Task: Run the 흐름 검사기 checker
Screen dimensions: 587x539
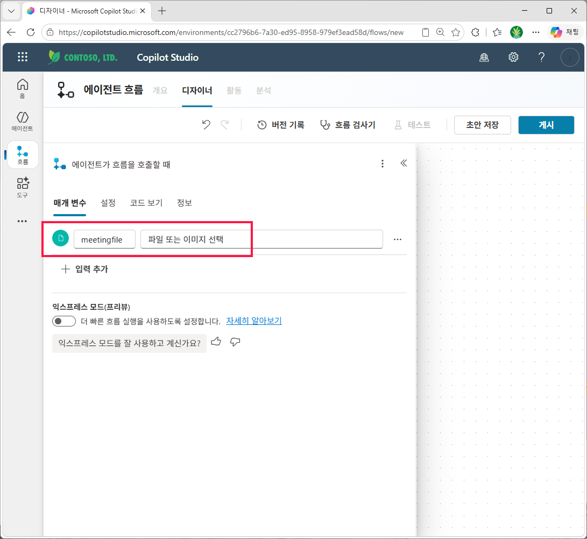Action: point(348,125)
